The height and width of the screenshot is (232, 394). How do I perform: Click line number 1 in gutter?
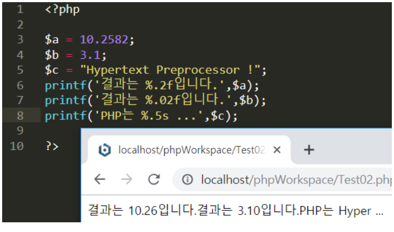20,10
